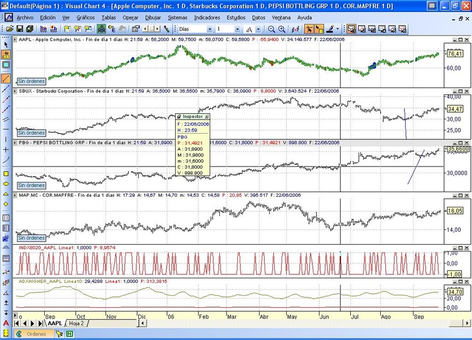This screenshot has height=340, width=472.
Task: Select the crosshair plus tool in left toolbar
Action: tap(6, 150)
